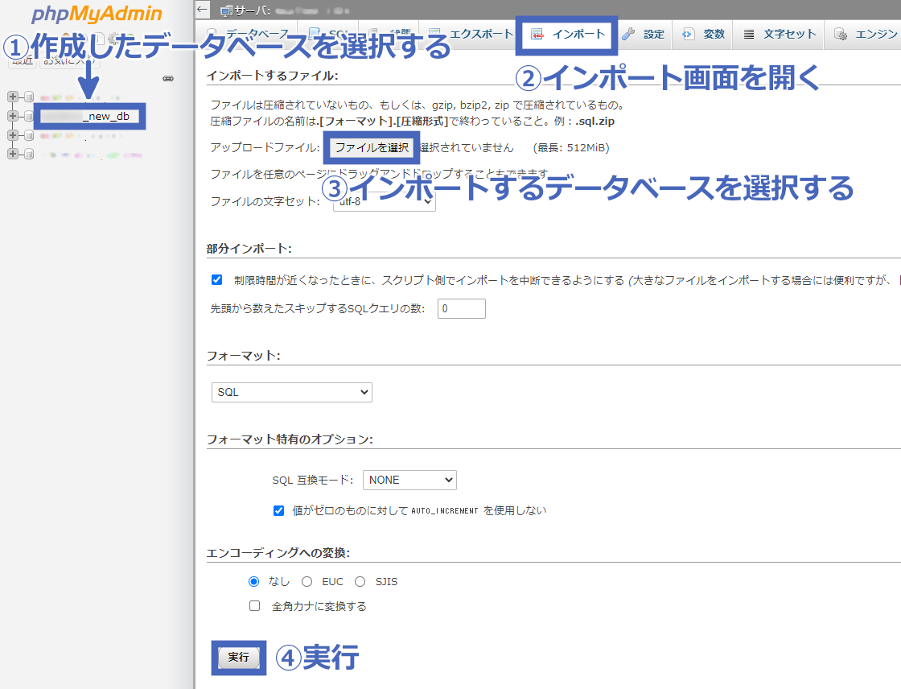Click the 部分インポート: heading
The image size is (901, 689).
[x=249, y=249]
